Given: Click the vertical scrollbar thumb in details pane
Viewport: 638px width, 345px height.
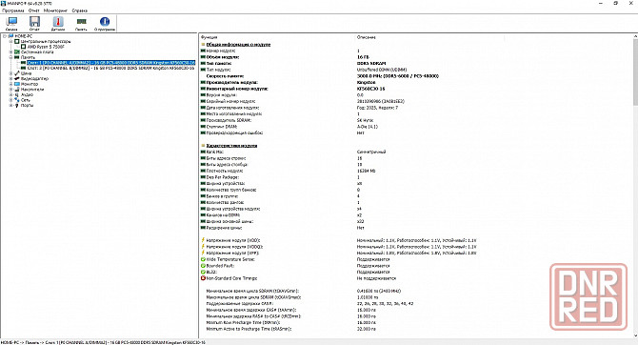Looking at the screenshot, I should coord(635,71).
